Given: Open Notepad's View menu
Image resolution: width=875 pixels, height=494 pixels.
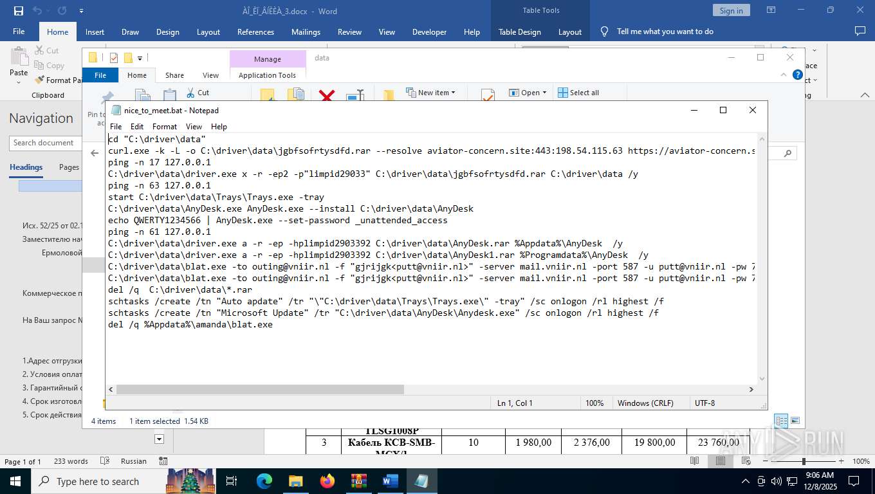Looking at the screenshot, I should (194, 127).
